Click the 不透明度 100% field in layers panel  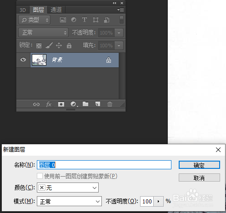coord(106,33)
